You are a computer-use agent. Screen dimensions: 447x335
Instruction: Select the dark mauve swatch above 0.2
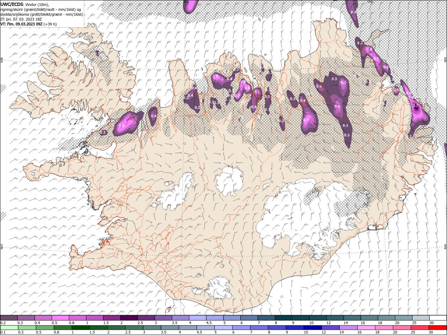click(x=9, y=318)
